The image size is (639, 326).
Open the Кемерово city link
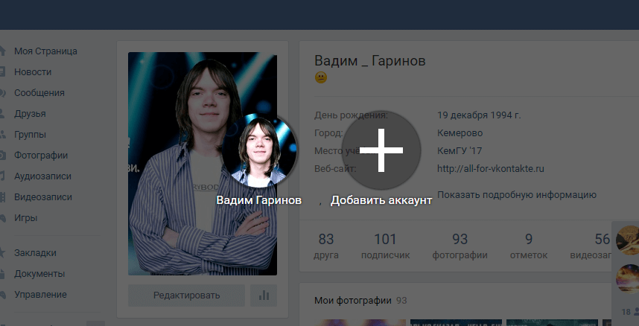(460, 133)
